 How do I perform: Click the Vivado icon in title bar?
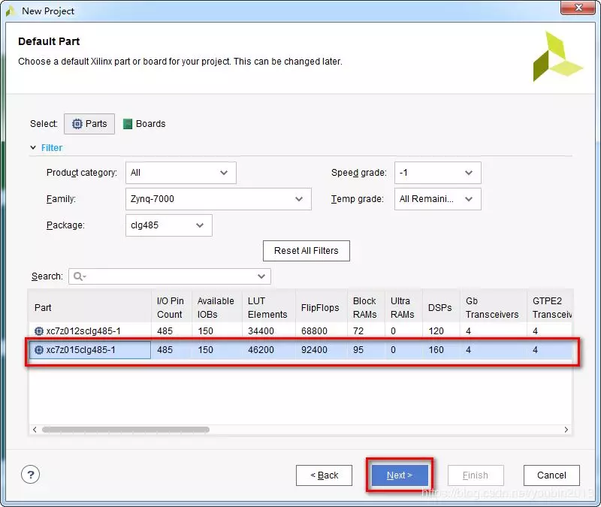tap(11, 11)
